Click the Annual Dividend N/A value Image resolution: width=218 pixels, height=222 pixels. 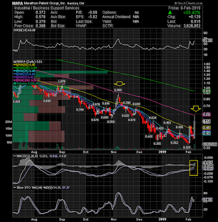[136, 17]
